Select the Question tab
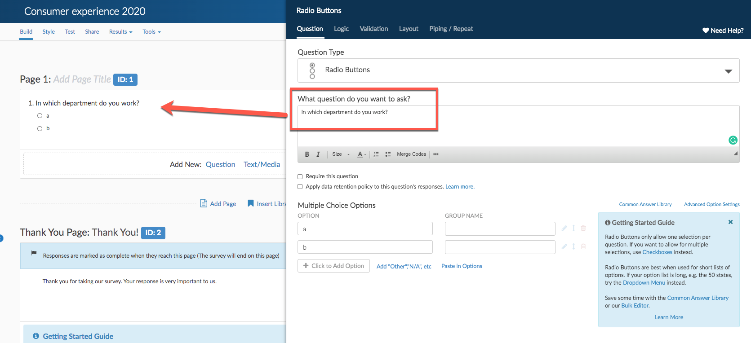The image size is (751, 343). 310,29
